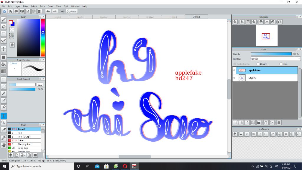Viewport: 302px width, 170px height.
Task: Toggle visibility of the applefake layer
Action: pos(234,70)
